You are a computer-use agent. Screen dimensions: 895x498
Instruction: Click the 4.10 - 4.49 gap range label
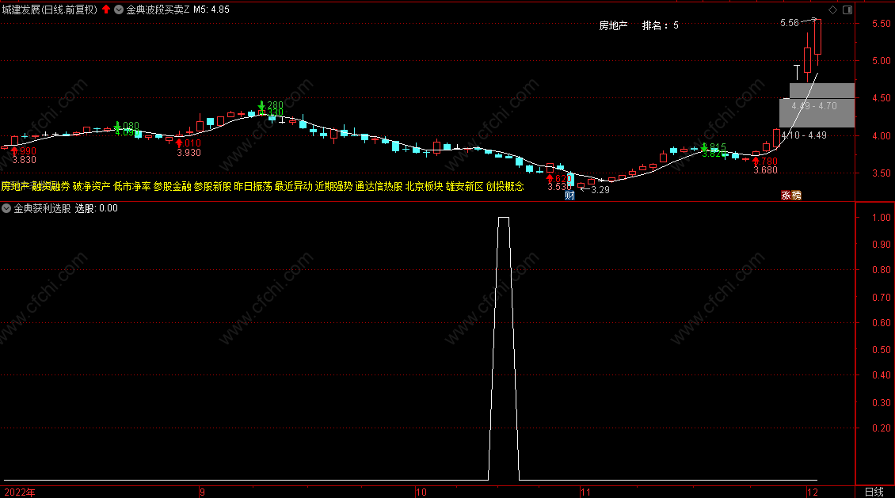pyautogui.click(x=804, y=135)
